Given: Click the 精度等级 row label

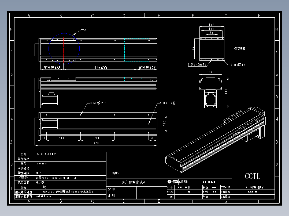Looking at the screenshot, I should [x=23, y=173].
